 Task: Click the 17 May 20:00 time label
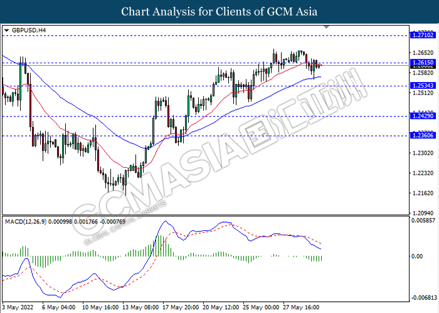(x=181, y=307)
